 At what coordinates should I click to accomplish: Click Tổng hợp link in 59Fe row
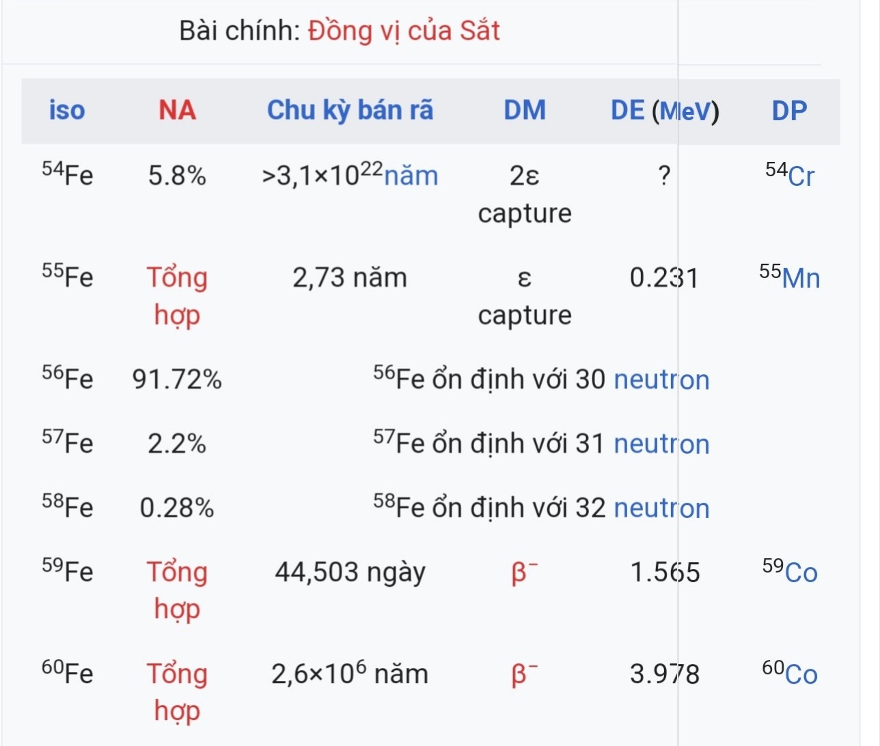click(x=177, y=590)
